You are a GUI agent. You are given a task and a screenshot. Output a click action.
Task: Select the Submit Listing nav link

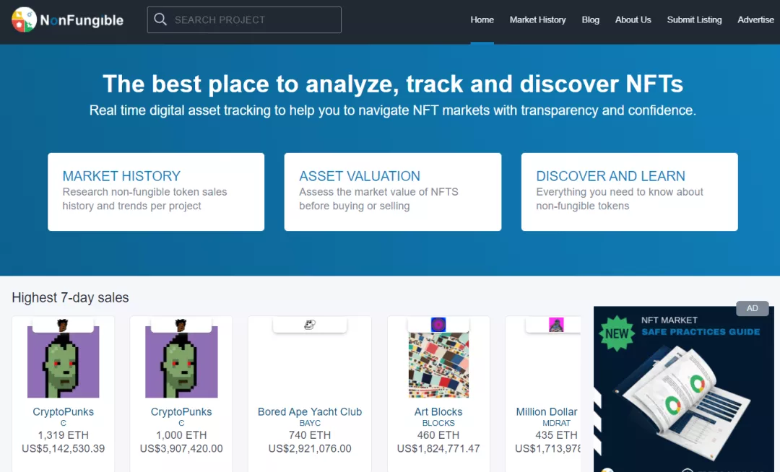[694, 20]
